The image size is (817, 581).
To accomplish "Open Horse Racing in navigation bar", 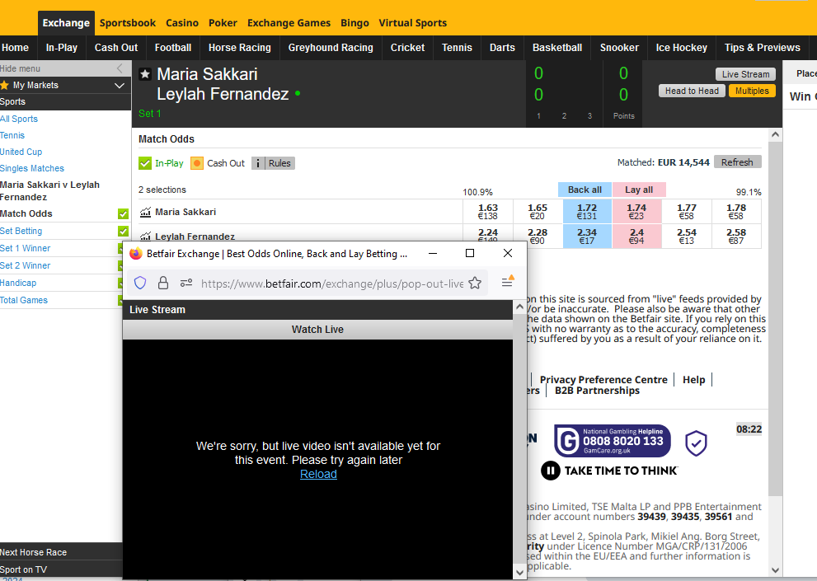I will tap(240, 48).
